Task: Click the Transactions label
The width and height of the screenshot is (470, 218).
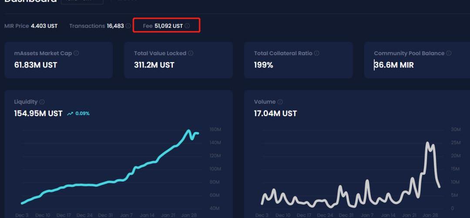Action: 87,26
